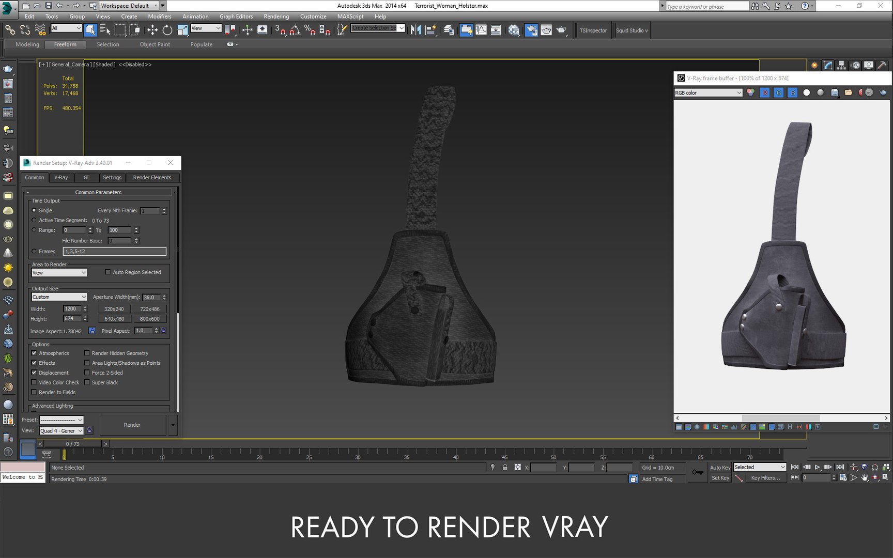Activate the Select Object arrow tool
Viewport: 893px width, 558px height.
tap(90, 30)
